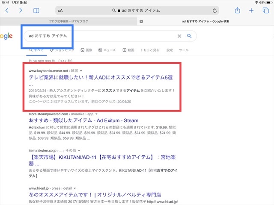
Task: Go back with Safari back arrow
Action: (7, 10)
